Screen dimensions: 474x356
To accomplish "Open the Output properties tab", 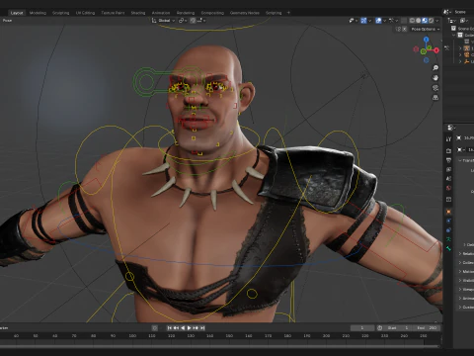I will point(448,160).
